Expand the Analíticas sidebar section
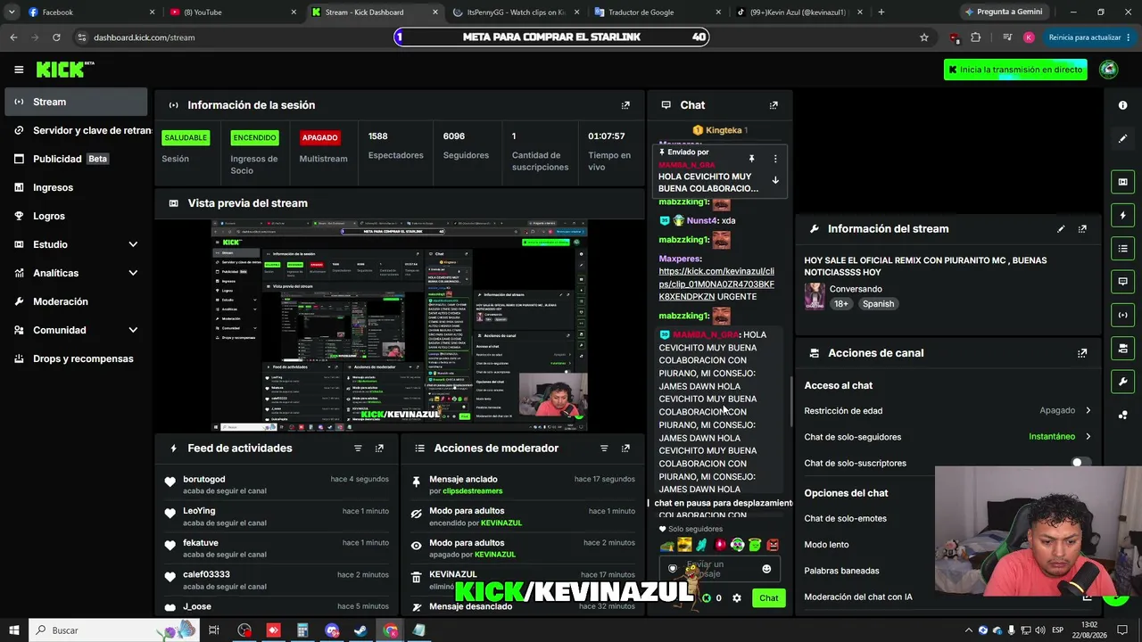 tap(133, 273)
